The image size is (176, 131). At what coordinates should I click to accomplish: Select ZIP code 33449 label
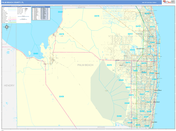(x=121, y=80)
